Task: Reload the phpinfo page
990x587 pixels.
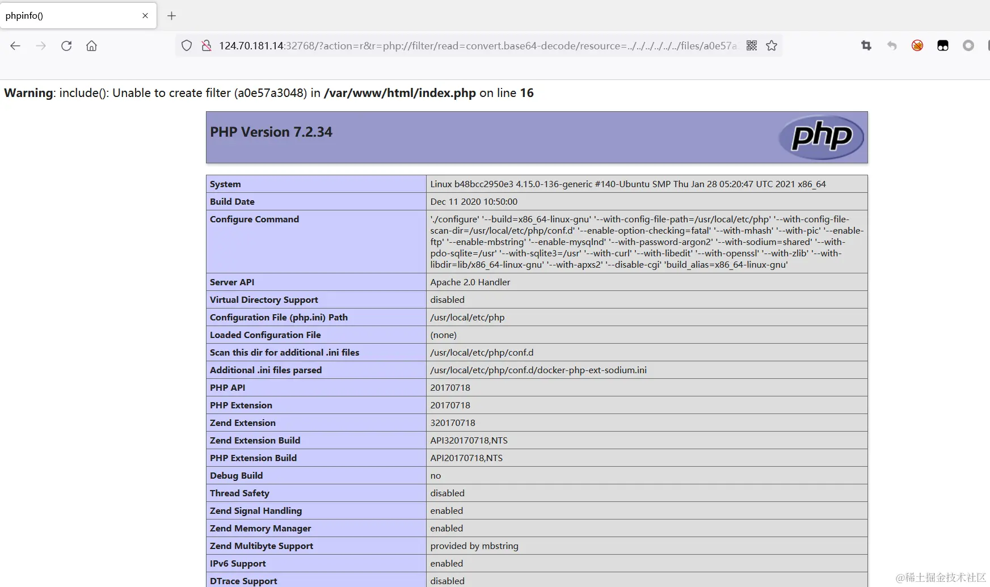Action: point(66,46)
